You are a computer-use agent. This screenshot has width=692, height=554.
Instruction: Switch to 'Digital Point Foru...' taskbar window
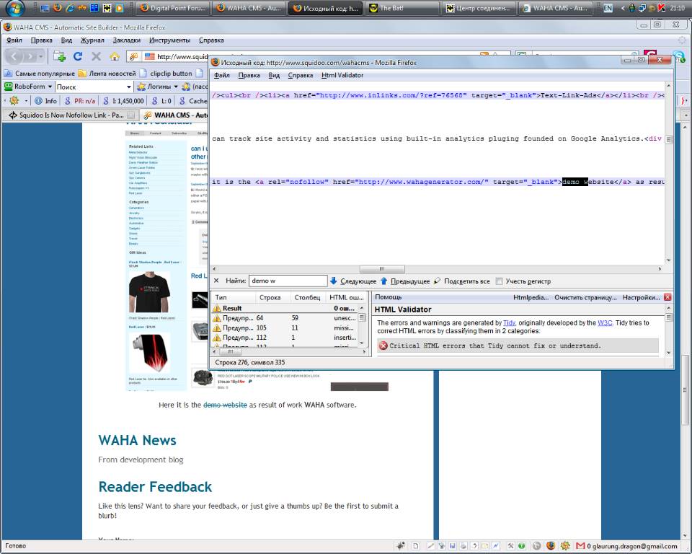[172, 8]
